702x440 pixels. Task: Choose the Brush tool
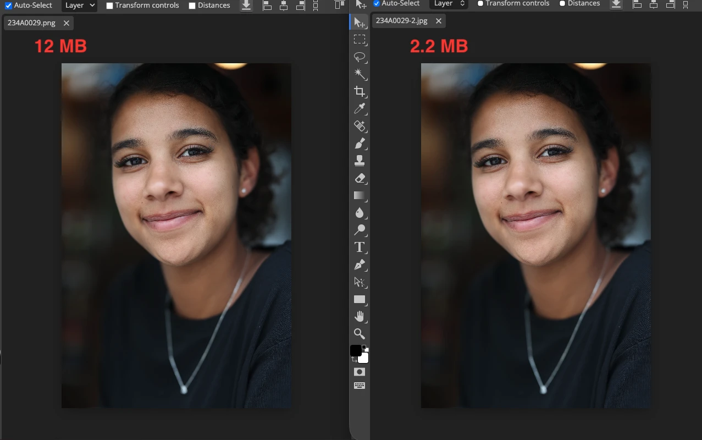[x=360, y=143]
